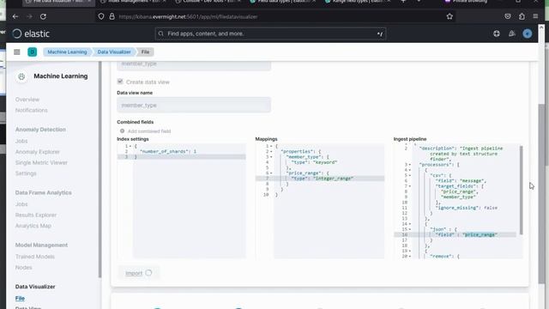Click the Machine Learning sidebar icon
Screen dimensions: 549x309
click(21, 76)
